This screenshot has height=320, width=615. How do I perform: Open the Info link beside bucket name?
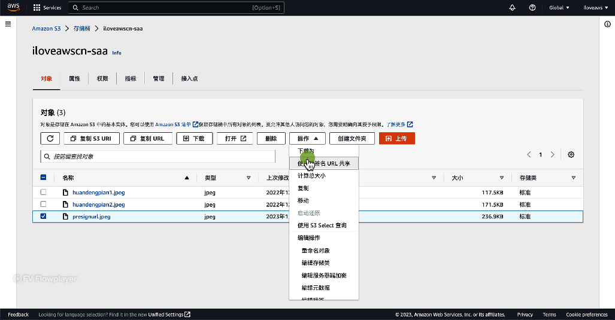[x=117, y=53]
